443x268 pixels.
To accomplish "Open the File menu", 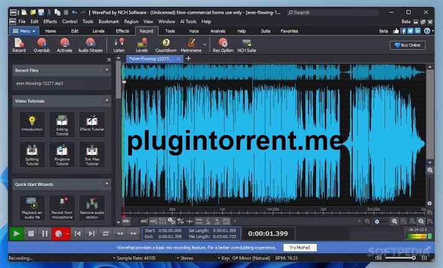I will [22, 22].
